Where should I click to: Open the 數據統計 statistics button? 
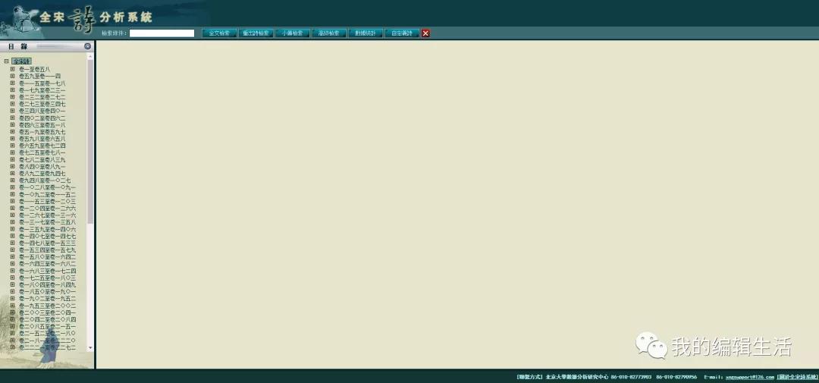tap(366, 33)
